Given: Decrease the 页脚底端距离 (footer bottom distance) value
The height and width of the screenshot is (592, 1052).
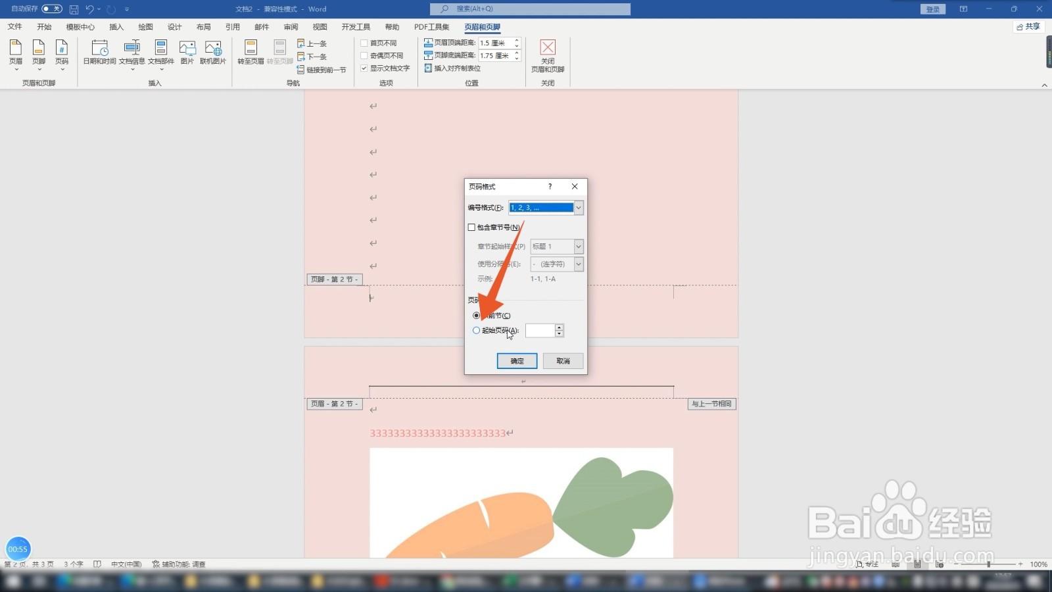Looking at the screenshot, I should pyautogui.click(x=517, y=59).
